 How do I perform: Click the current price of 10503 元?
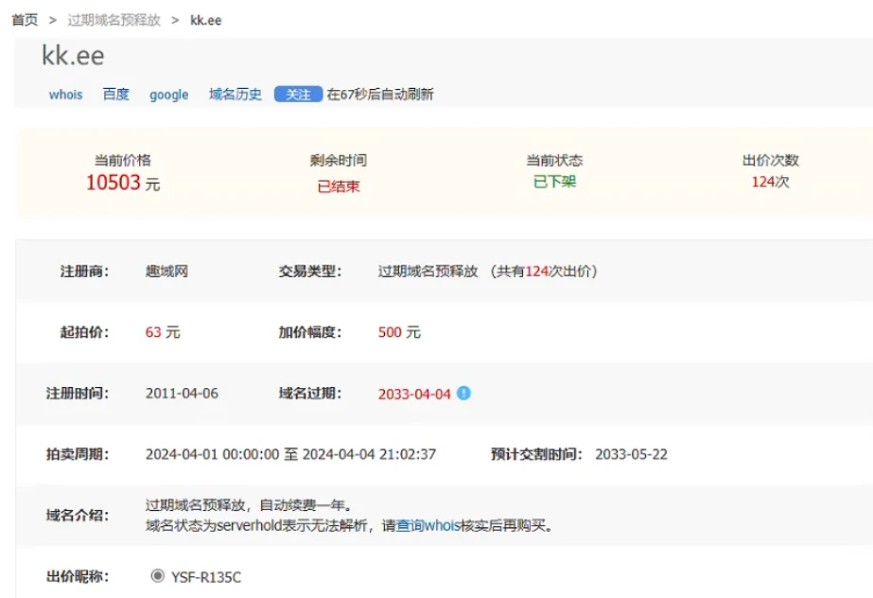click(x=122, y=183)
